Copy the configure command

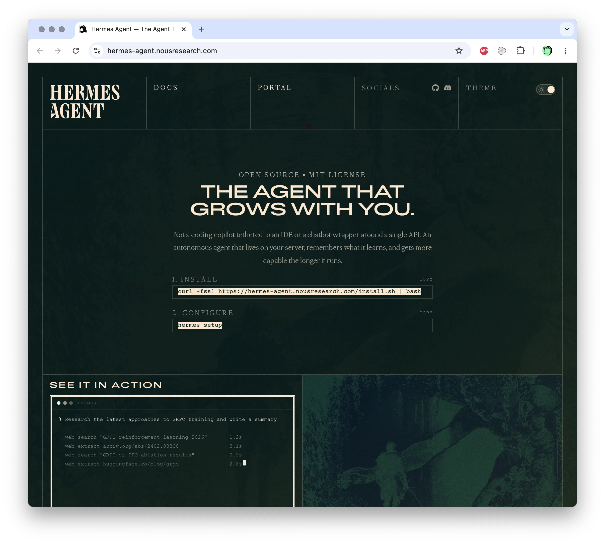pos(426,313)
